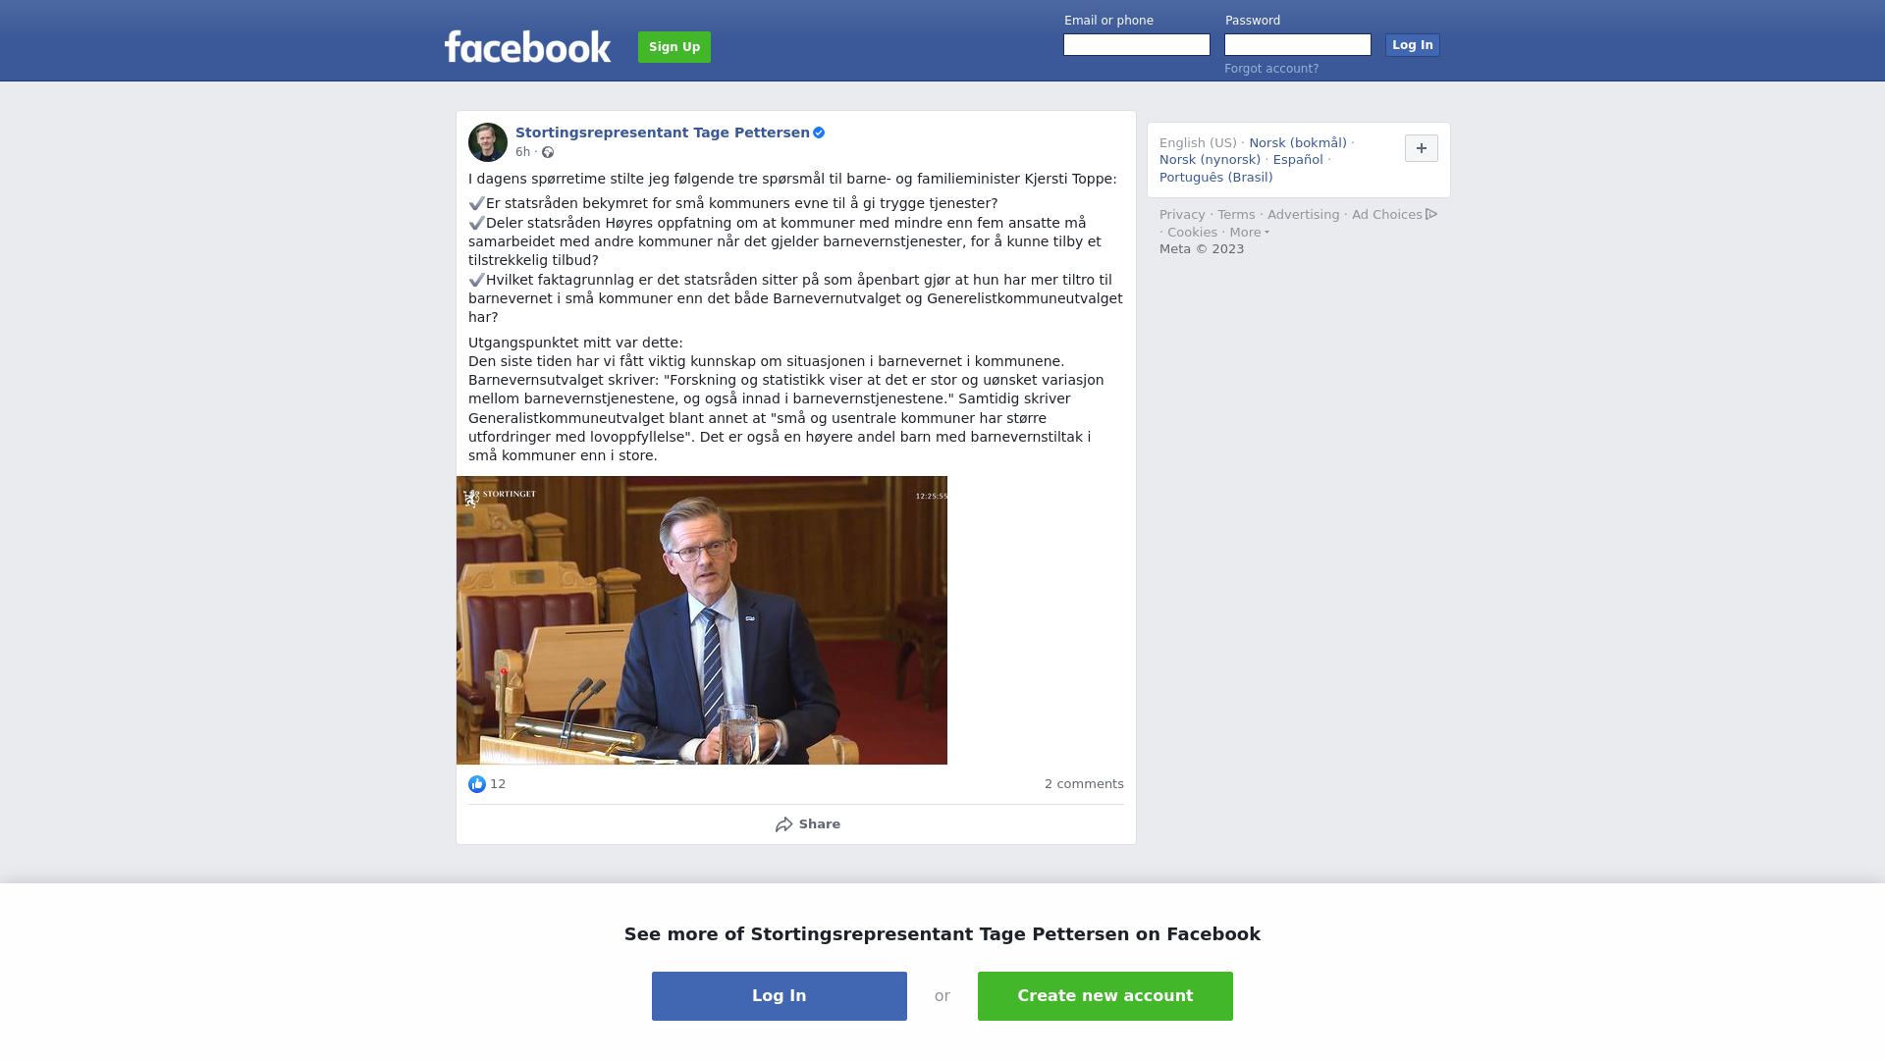The width and height of the screenshot is (1885, 1060).
Task: Click the header Log In button
Action: [1413, 45]
